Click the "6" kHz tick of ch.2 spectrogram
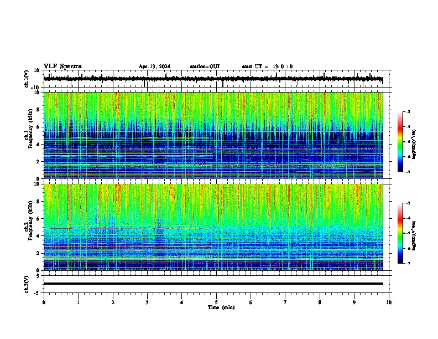This screenshot has height=339, width=438. click(x=38, y=219)
